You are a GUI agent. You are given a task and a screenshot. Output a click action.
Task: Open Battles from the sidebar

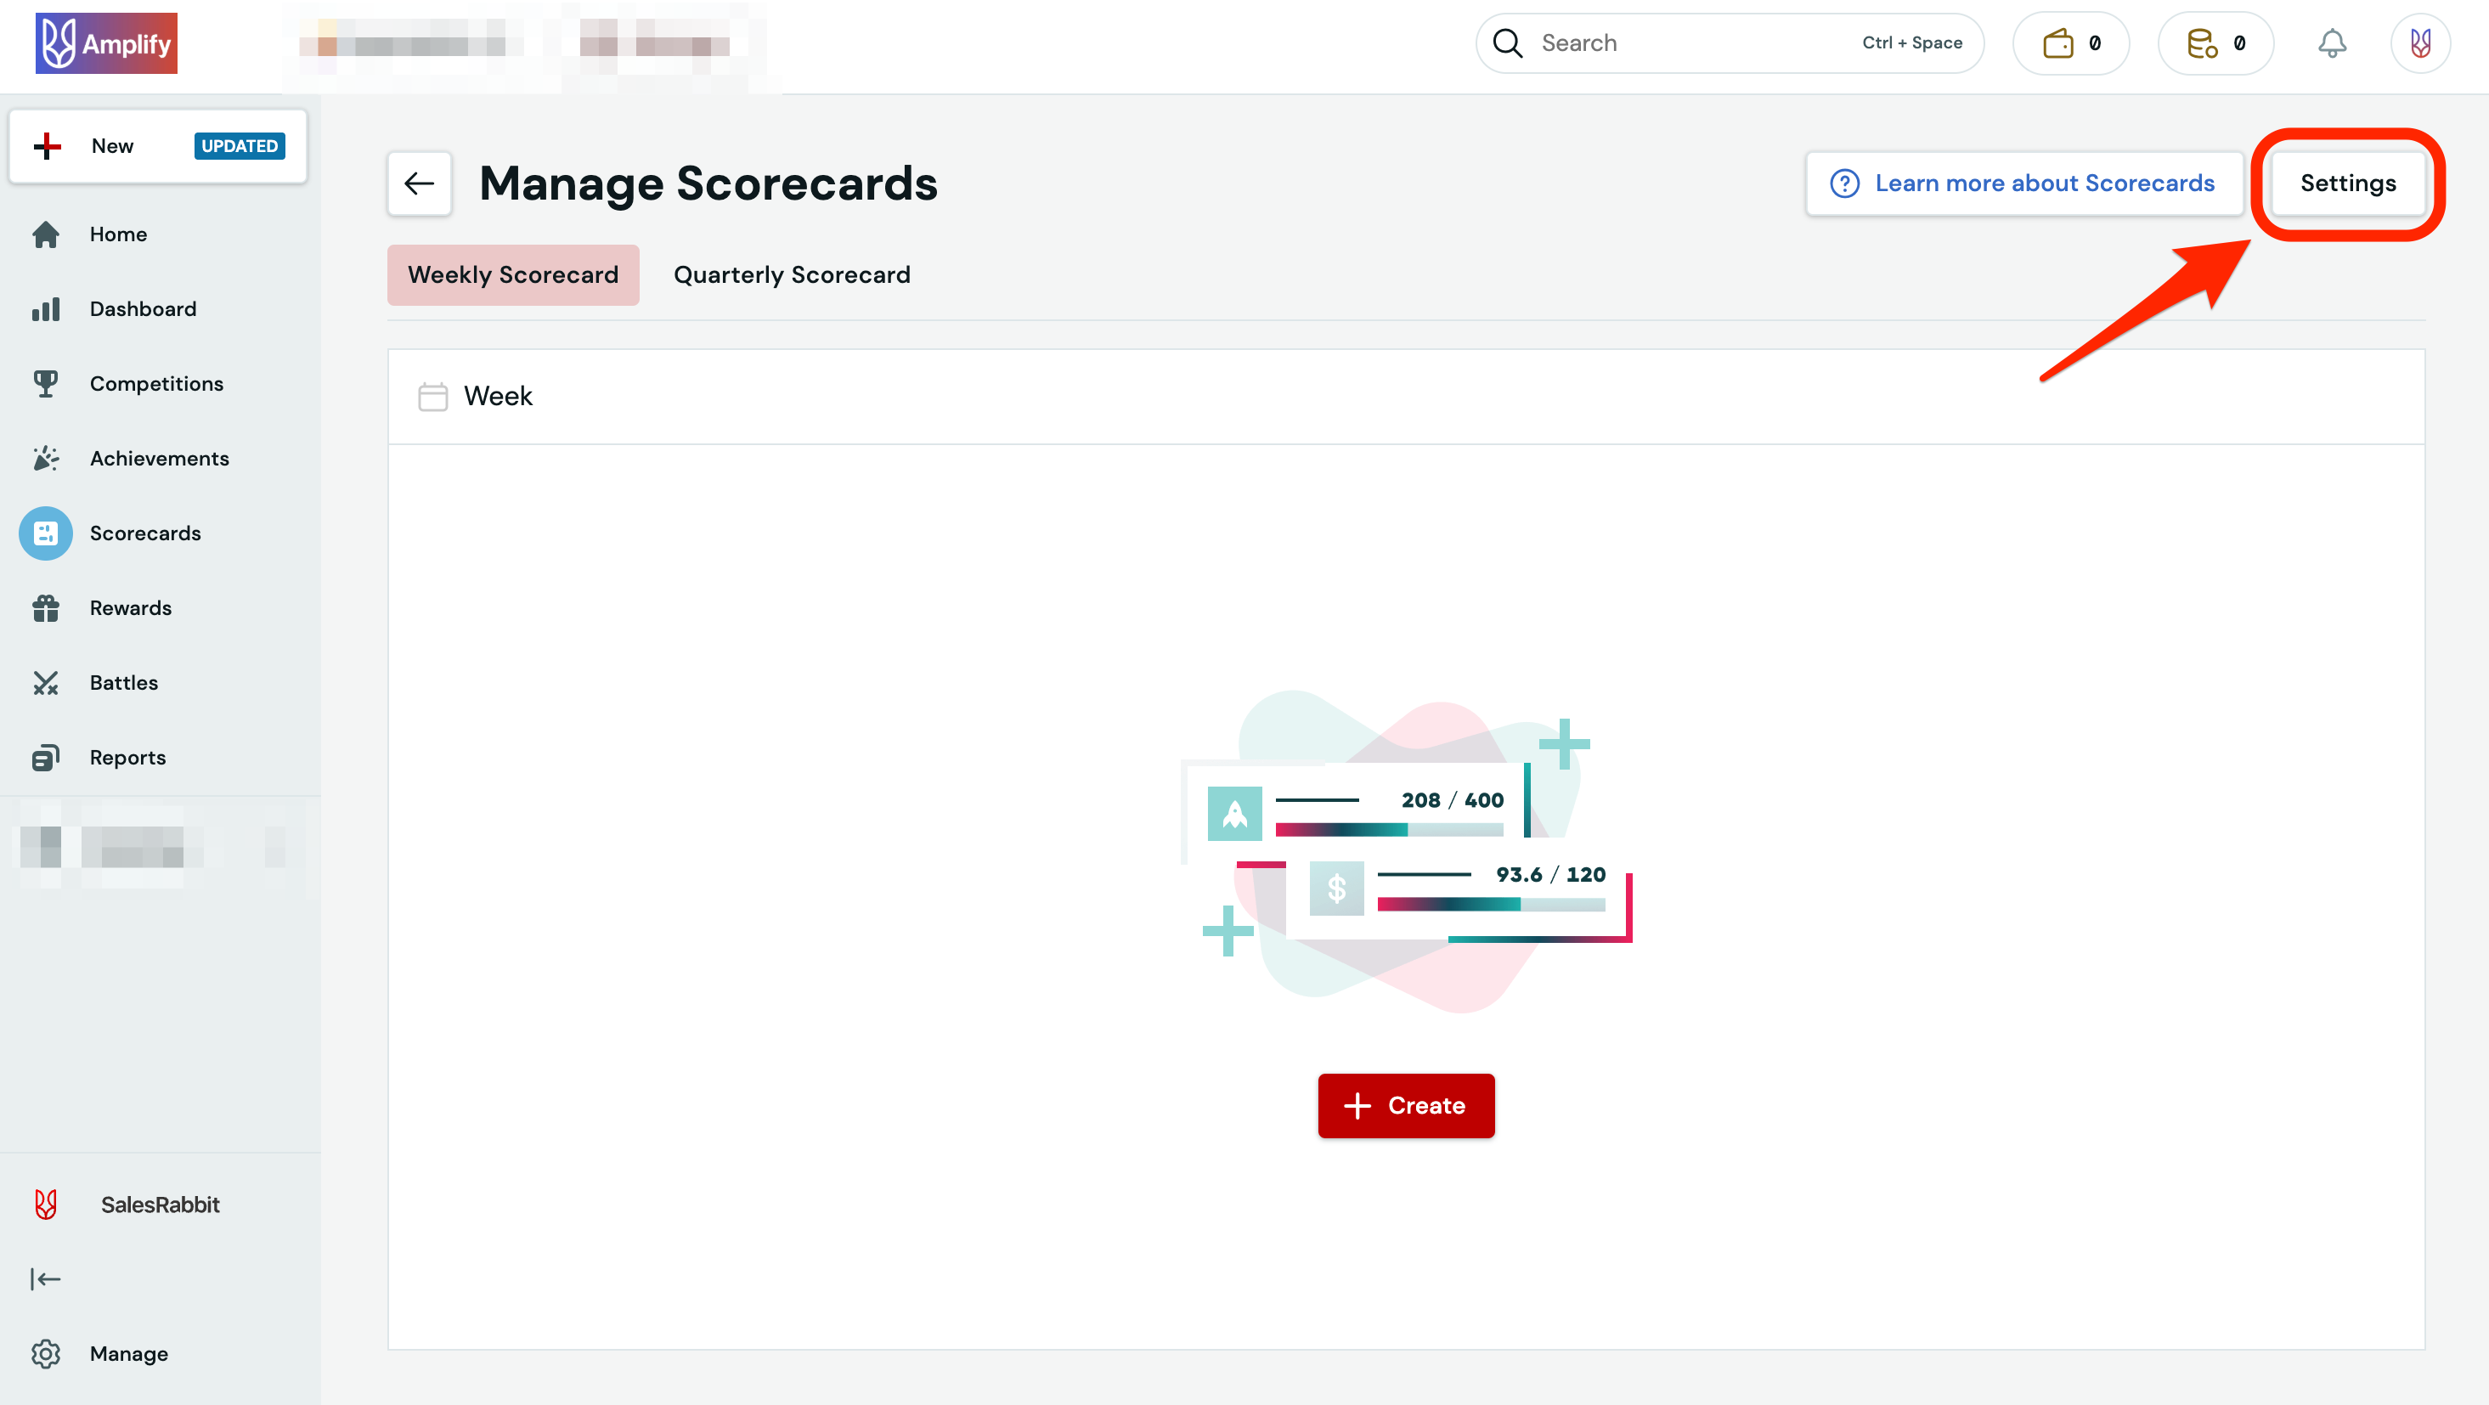click(124, 682)
